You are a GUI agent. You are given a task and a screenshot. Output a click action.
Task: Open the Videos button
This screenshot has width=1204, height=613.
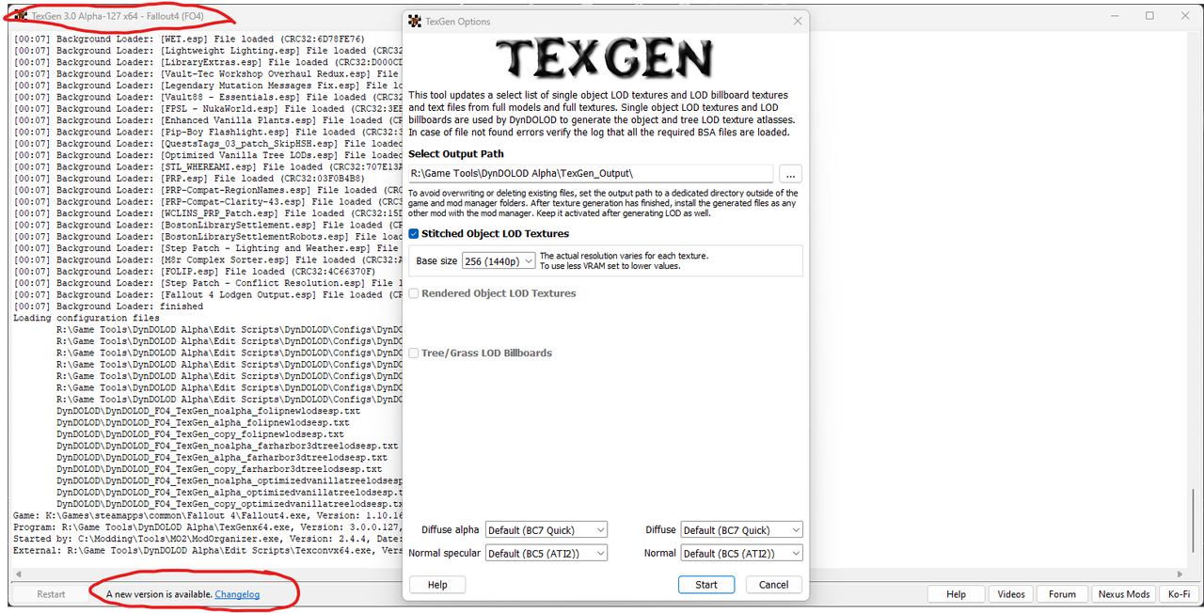pyautogui.click(x=1011, y=594)
